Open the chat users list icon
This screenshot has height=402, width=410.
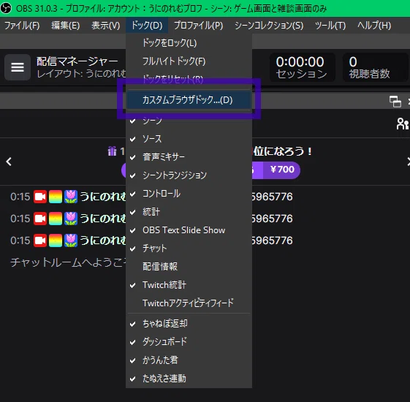(403, 124)
